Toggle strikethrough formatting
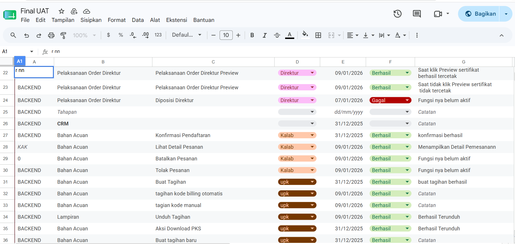The image size is (515, 244). coord(277,35)
